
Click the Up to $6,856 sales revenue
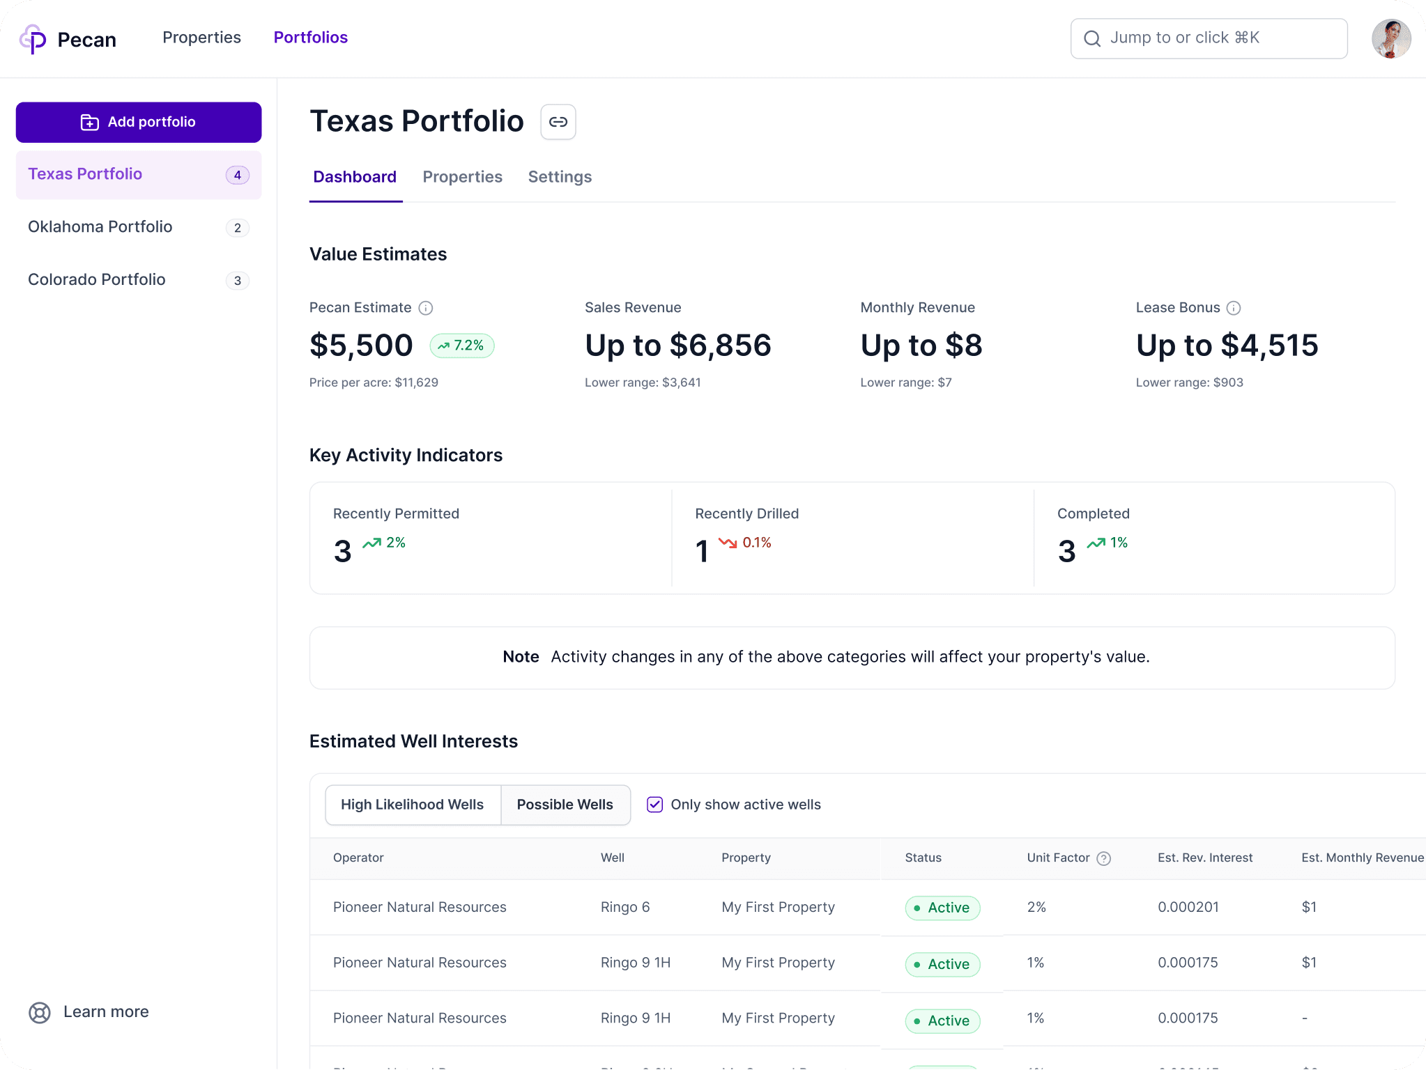click(x=678, y=346)
